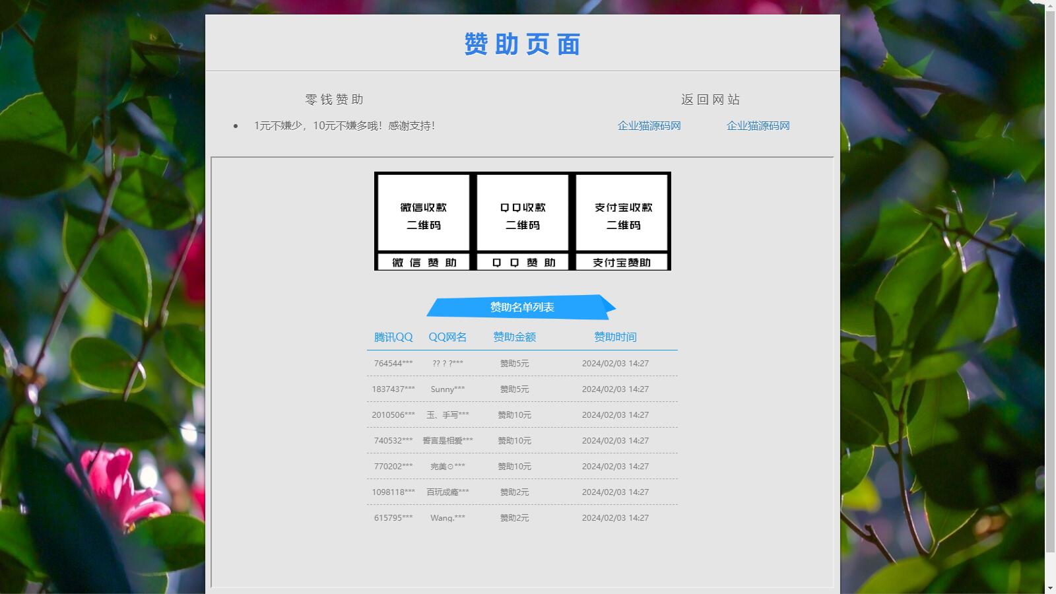Image resolution: width=1056 pixels, height=594 pixels.
Task: Click the blue 赞助名单列表 ribbon banner
Action: (521, 307)
